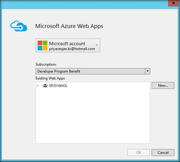The height and width of the screenshot is (162, 180).
Task: Click the Cancel button
Action: click(x=163, y=152)
